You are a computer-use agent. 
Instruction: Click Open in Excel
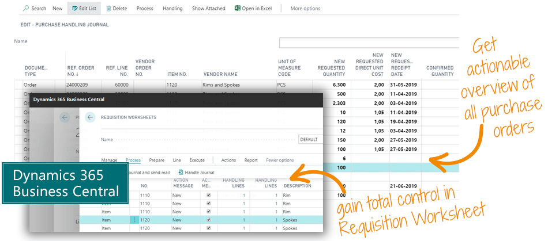(x=253, y=9)
